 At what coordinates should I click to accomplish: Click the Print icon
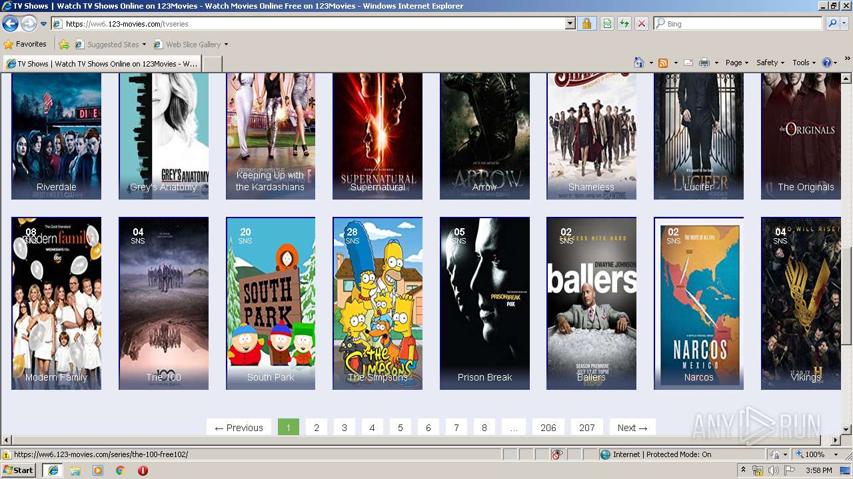click(704, 63)
